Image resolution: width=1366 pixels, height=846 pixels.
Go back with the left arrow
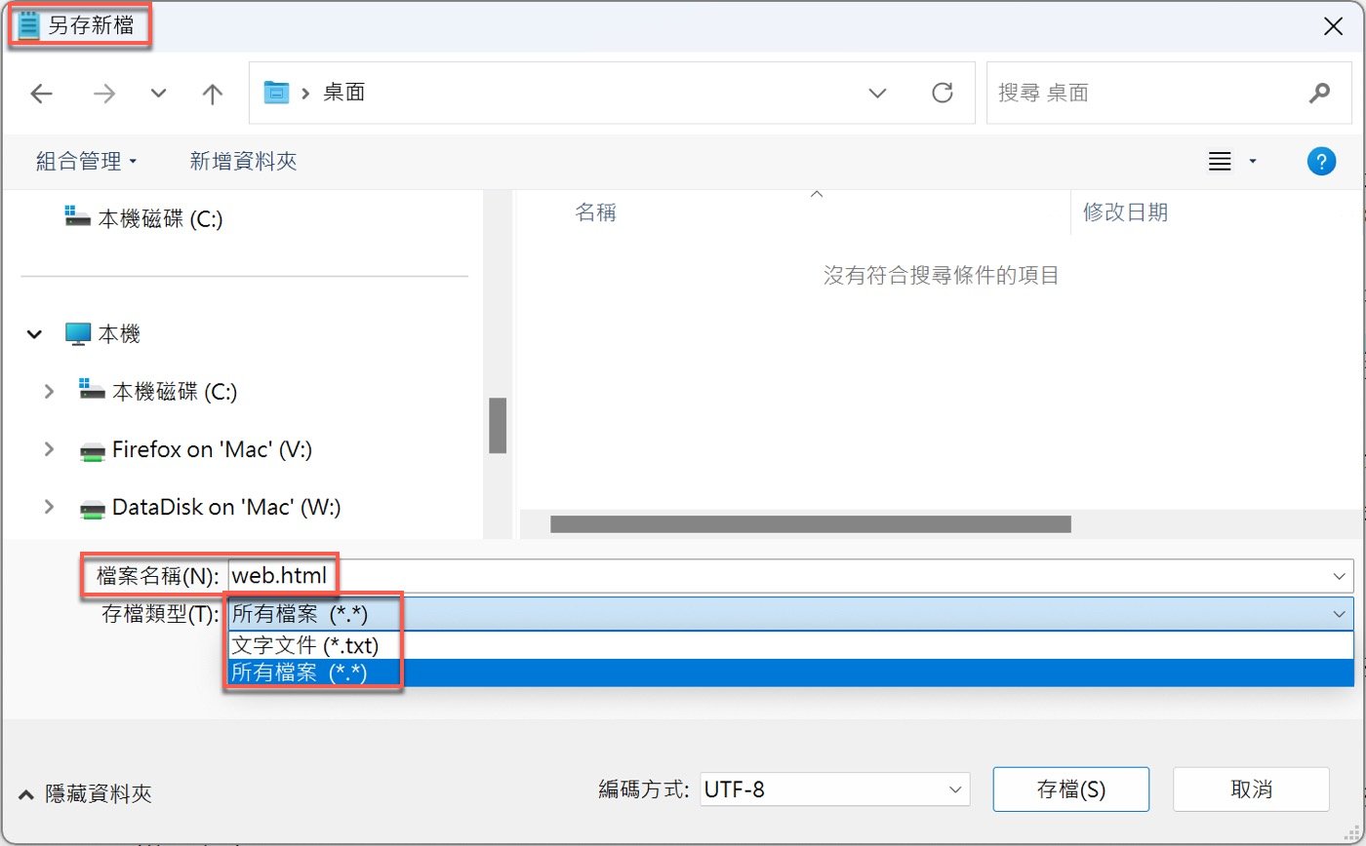(x=41, y=94)
